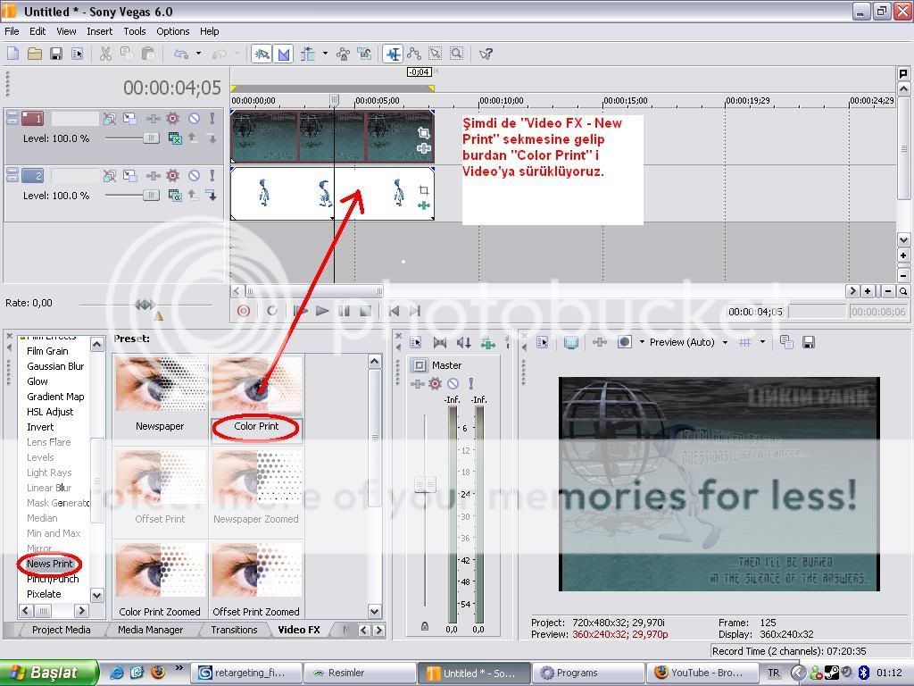Screen dimensions: 914x686
Task: Save preview snapshot to file
Action: coord(809,342)
